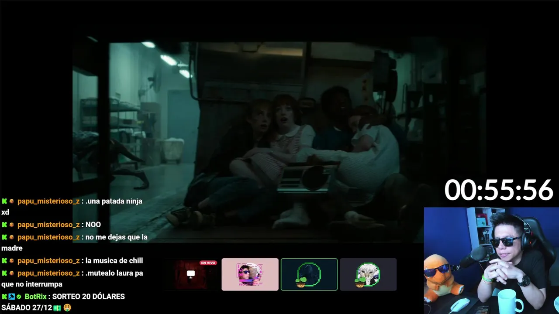
Task: Click the 00:55:56 countdown timer
Action: click(499, 190)
